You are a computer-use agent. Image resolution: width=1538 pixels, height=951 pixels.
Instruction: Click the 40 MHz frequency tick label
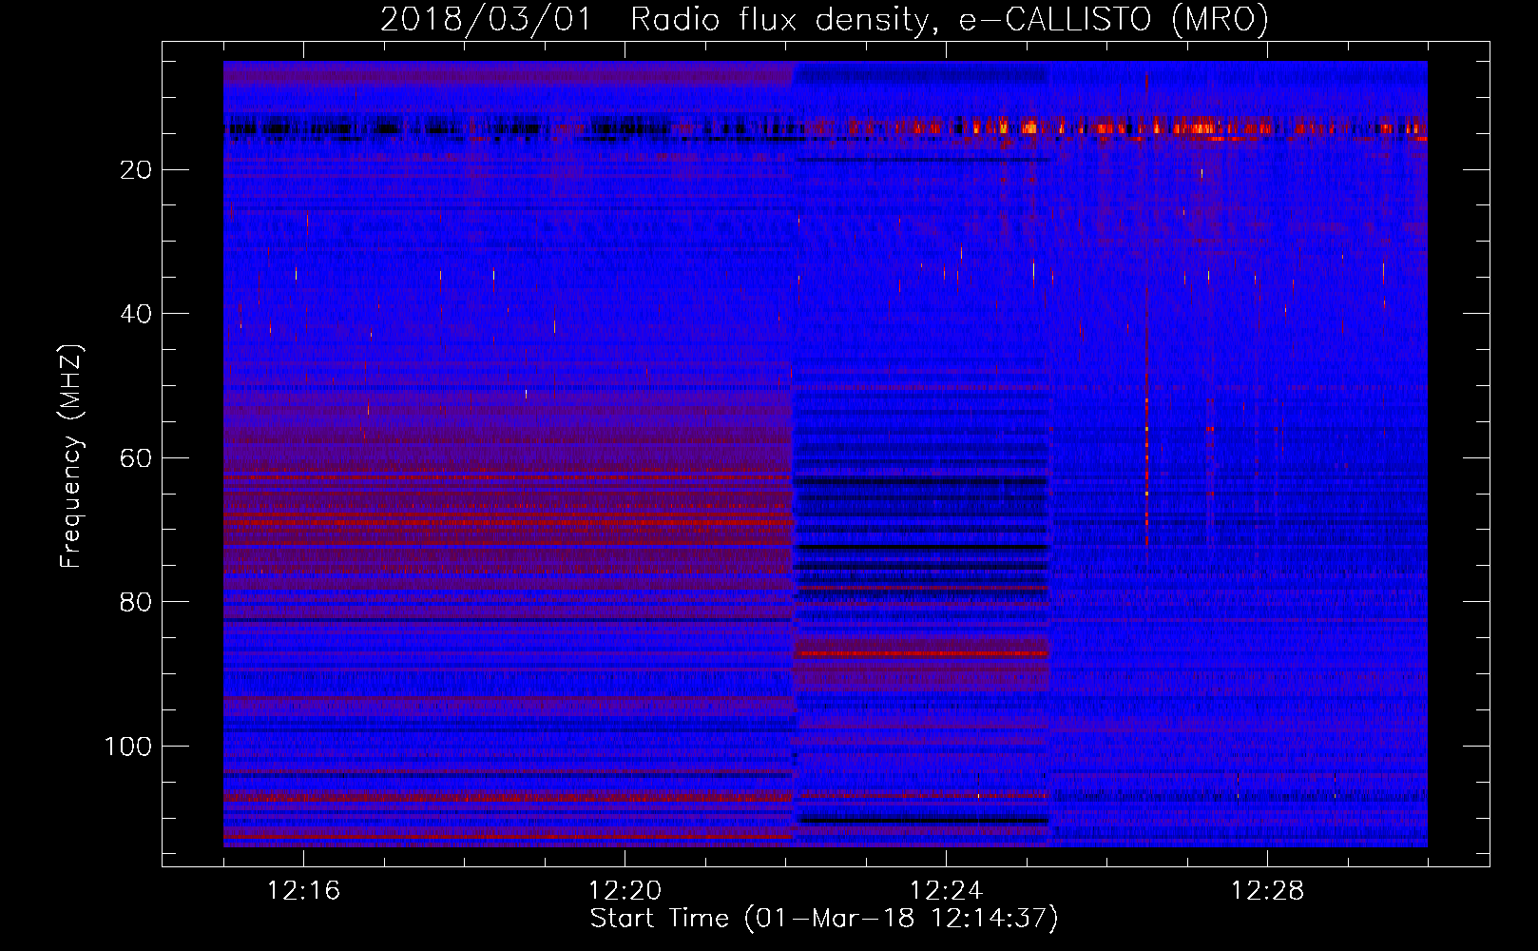(136, 314)
